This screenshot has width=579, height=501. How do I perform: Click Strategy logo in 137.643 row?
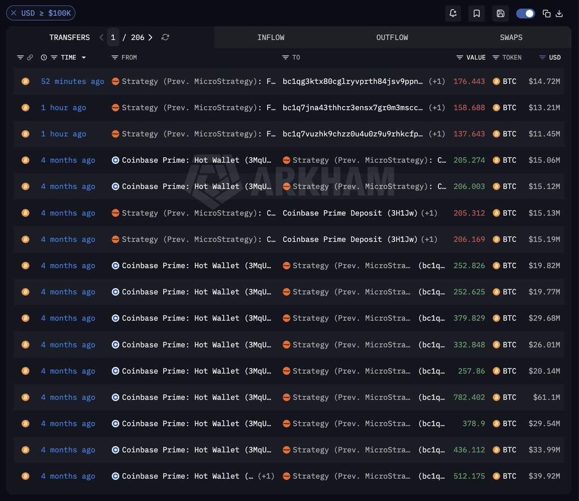(115, 134)
